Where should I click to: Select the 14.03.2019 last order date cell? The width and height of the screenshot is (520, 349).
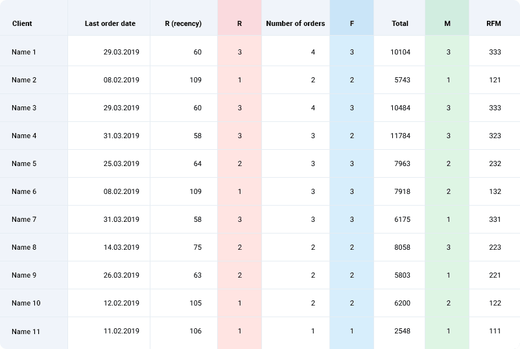click(x=121, y=247)
